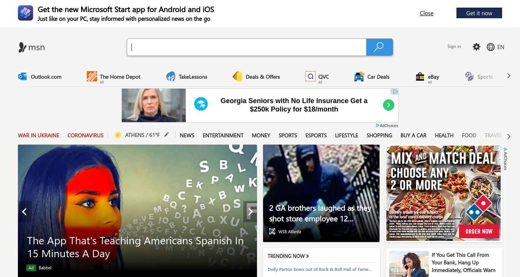Open the NEWS category

(187, 135)
